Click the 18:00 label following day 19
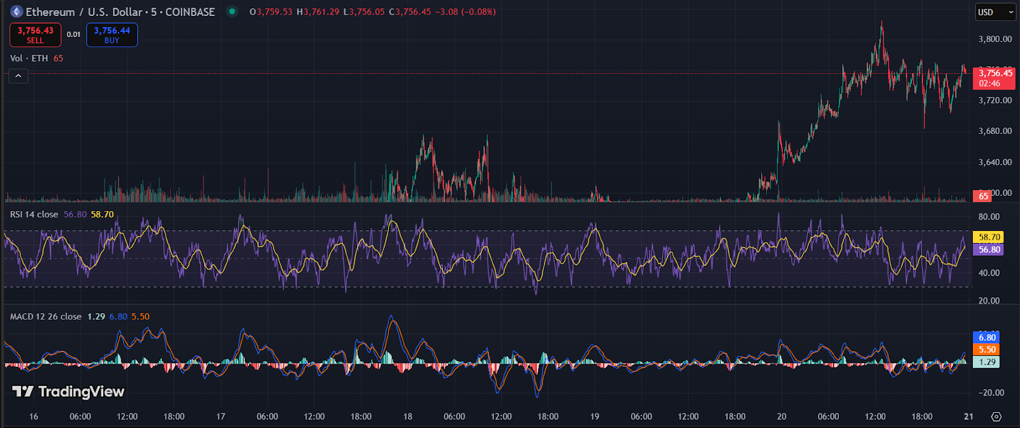The image size is (1020, 428). pyautogui.click(x=735, y=417)
